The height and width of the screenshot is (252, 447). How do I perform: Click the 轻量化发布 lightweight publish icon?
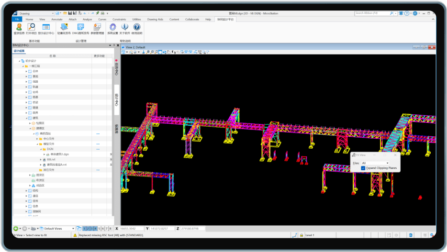tap(64, 27)
